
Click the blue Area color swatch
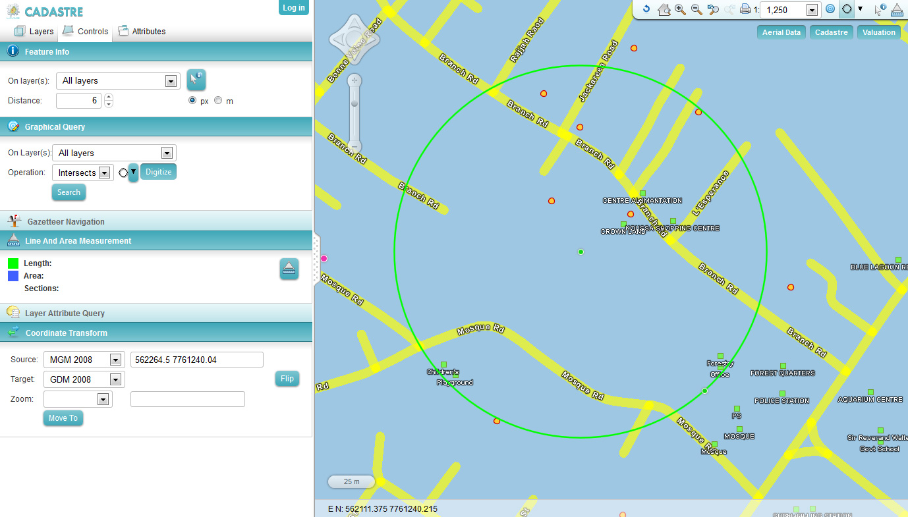pyautogui.click(x=13, y=276)
